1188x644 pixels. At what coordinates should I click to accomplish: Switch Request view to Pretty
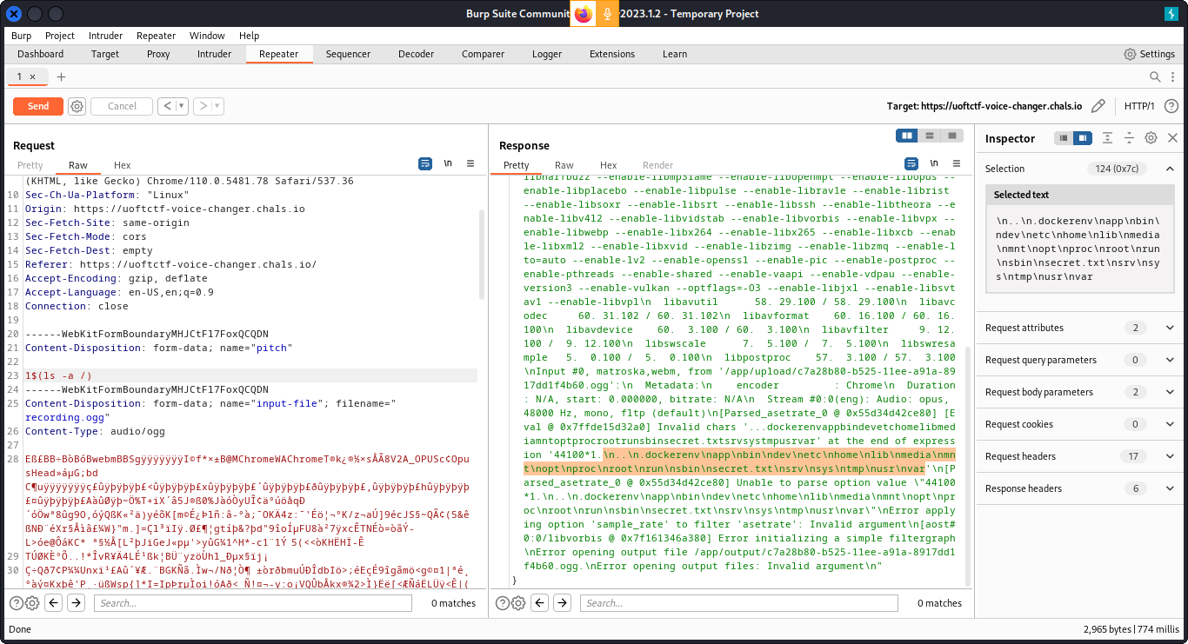[x=30, y=165]
